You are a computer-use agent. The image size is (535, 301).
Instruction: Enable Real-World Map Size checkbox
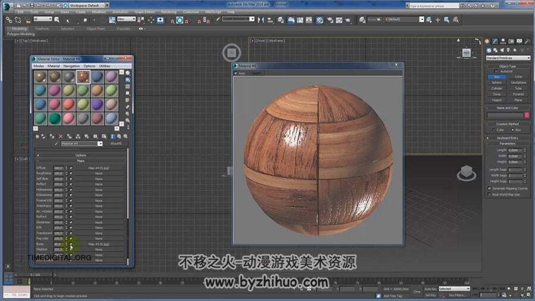point(490,195)
